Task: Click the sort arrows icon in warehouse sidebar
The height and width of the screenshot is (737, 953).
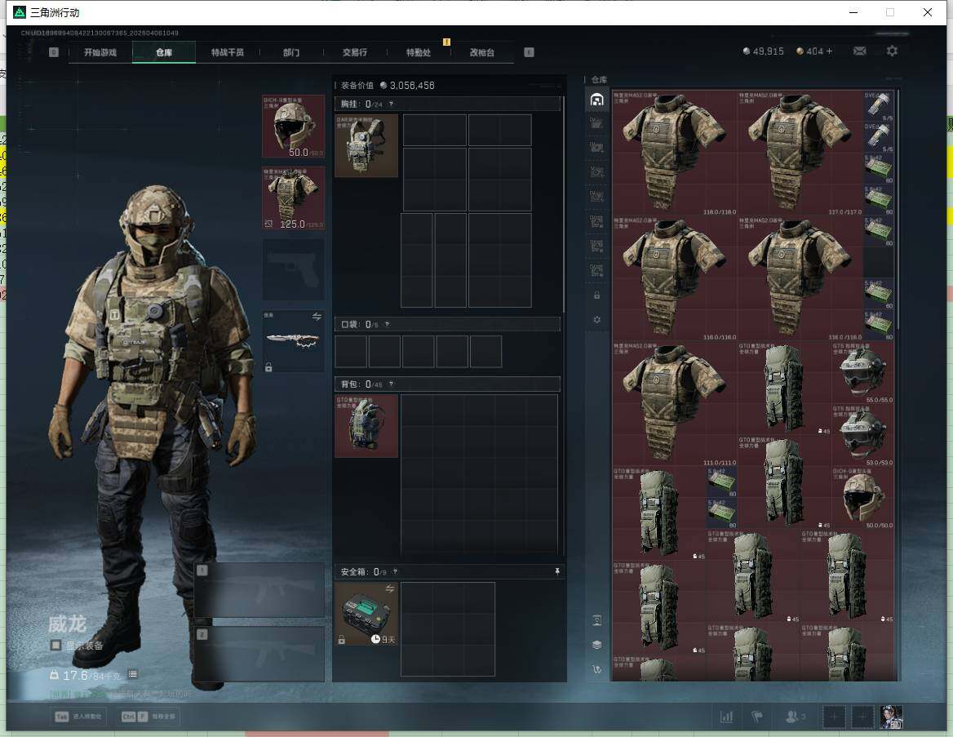Action: 596,669
